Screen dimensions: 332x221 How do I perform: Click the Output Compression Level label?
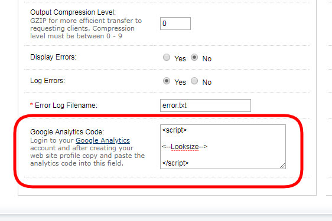click(73, 12)
